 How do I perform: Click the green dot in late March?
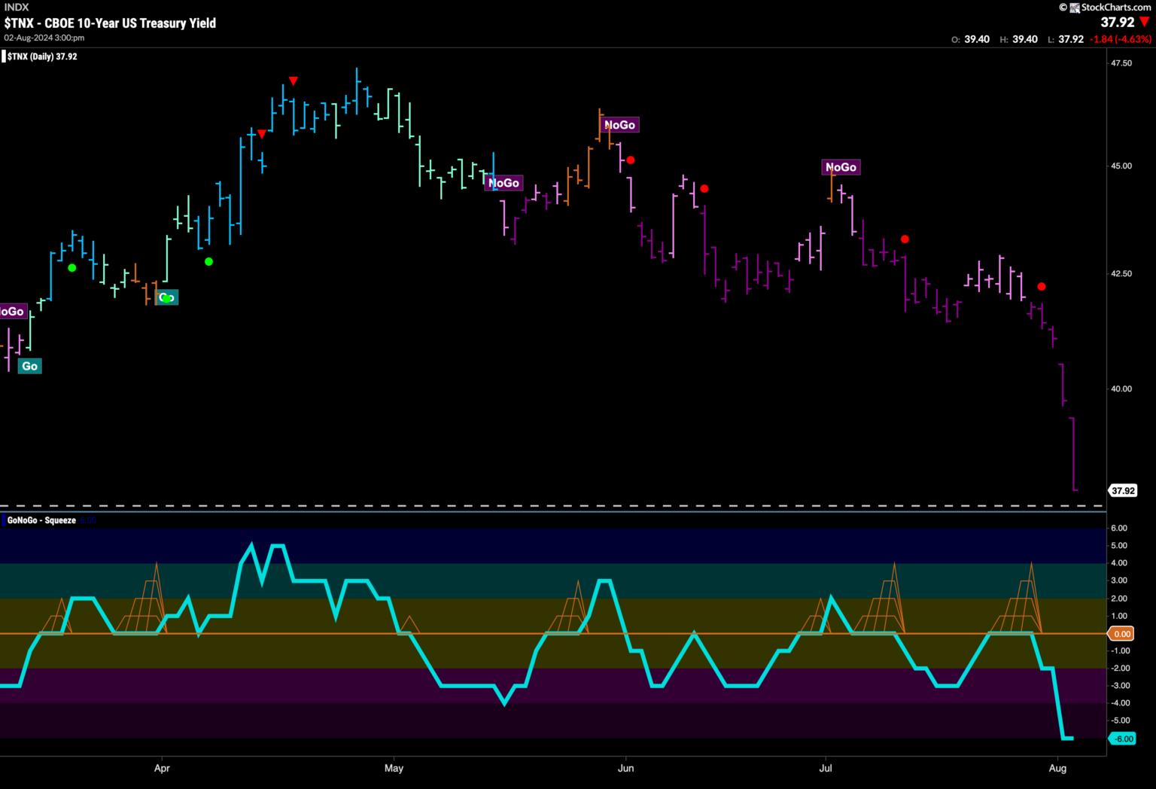72,268
